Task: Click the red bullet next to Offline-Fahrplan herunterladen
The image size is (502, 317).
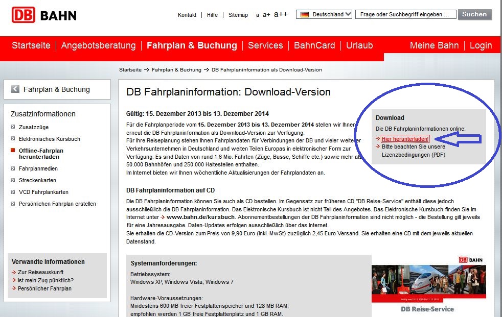Action: point(13,150)
